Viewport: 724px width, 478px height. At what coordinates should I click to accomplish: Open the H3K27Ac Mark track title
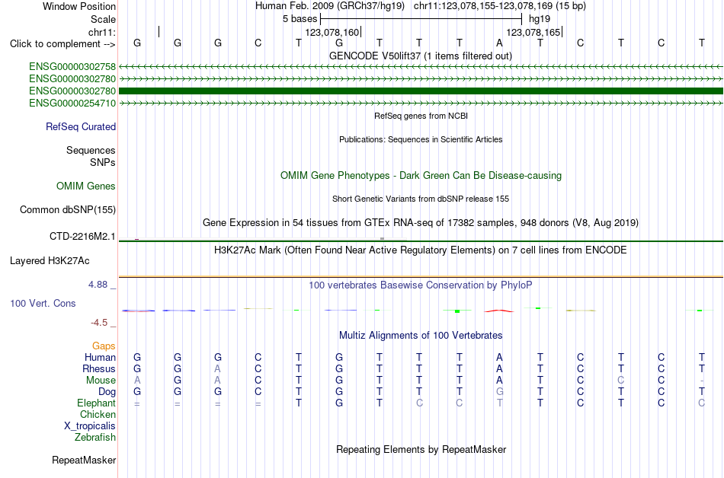[x=421, y=250]
